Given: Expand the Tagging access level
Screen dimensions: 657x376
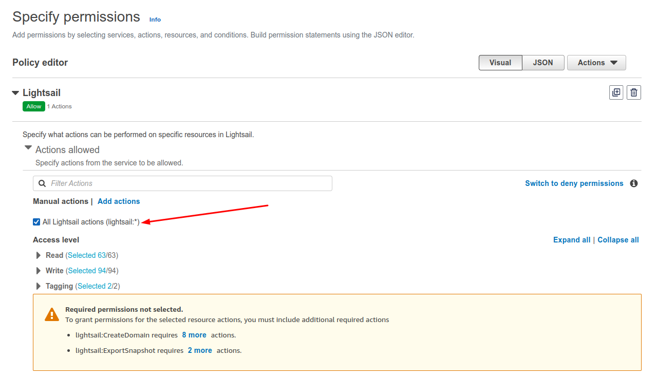Looking at the screenshot, I should pos(39,286).
